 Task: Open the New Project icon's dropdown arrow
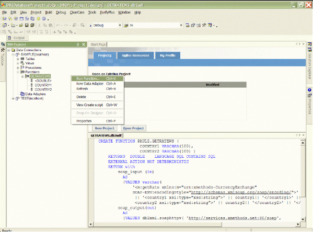coord(8,26)
